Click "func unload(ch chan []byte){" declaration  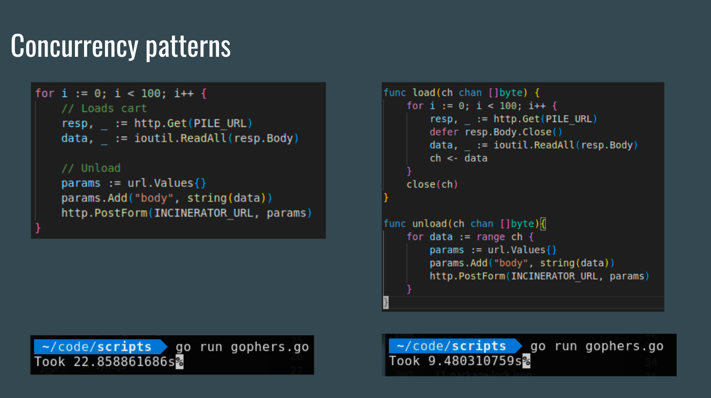coord(465,224)
